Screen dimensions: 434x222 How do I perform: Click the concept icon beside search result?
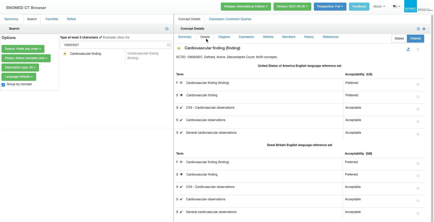tap(65, 54)
